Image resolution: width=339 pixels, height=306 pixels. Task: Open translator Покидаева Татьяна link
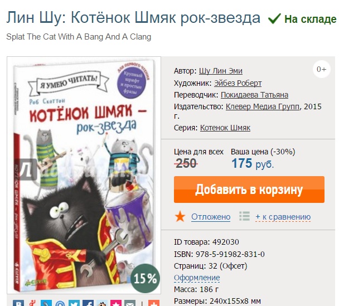point(254,95)
